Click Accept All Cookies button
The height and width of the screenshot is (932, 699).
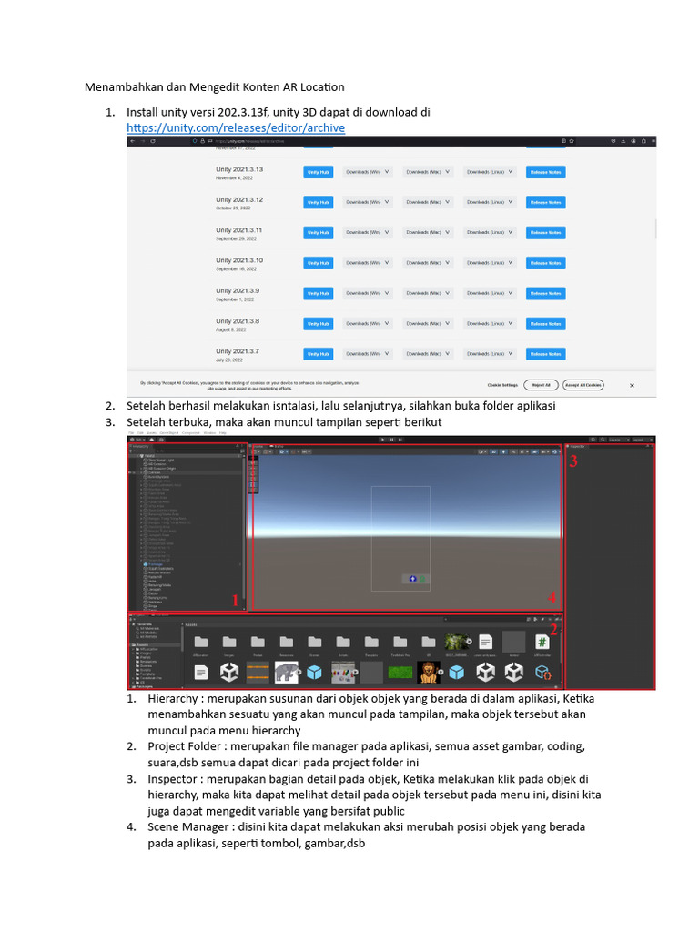coord(582,385)
